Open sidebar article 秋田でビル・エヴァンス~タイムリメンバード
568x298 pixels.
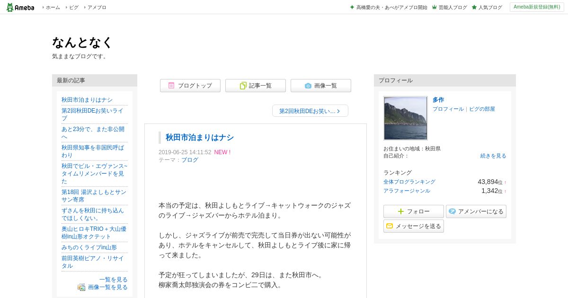coord(94,174)
